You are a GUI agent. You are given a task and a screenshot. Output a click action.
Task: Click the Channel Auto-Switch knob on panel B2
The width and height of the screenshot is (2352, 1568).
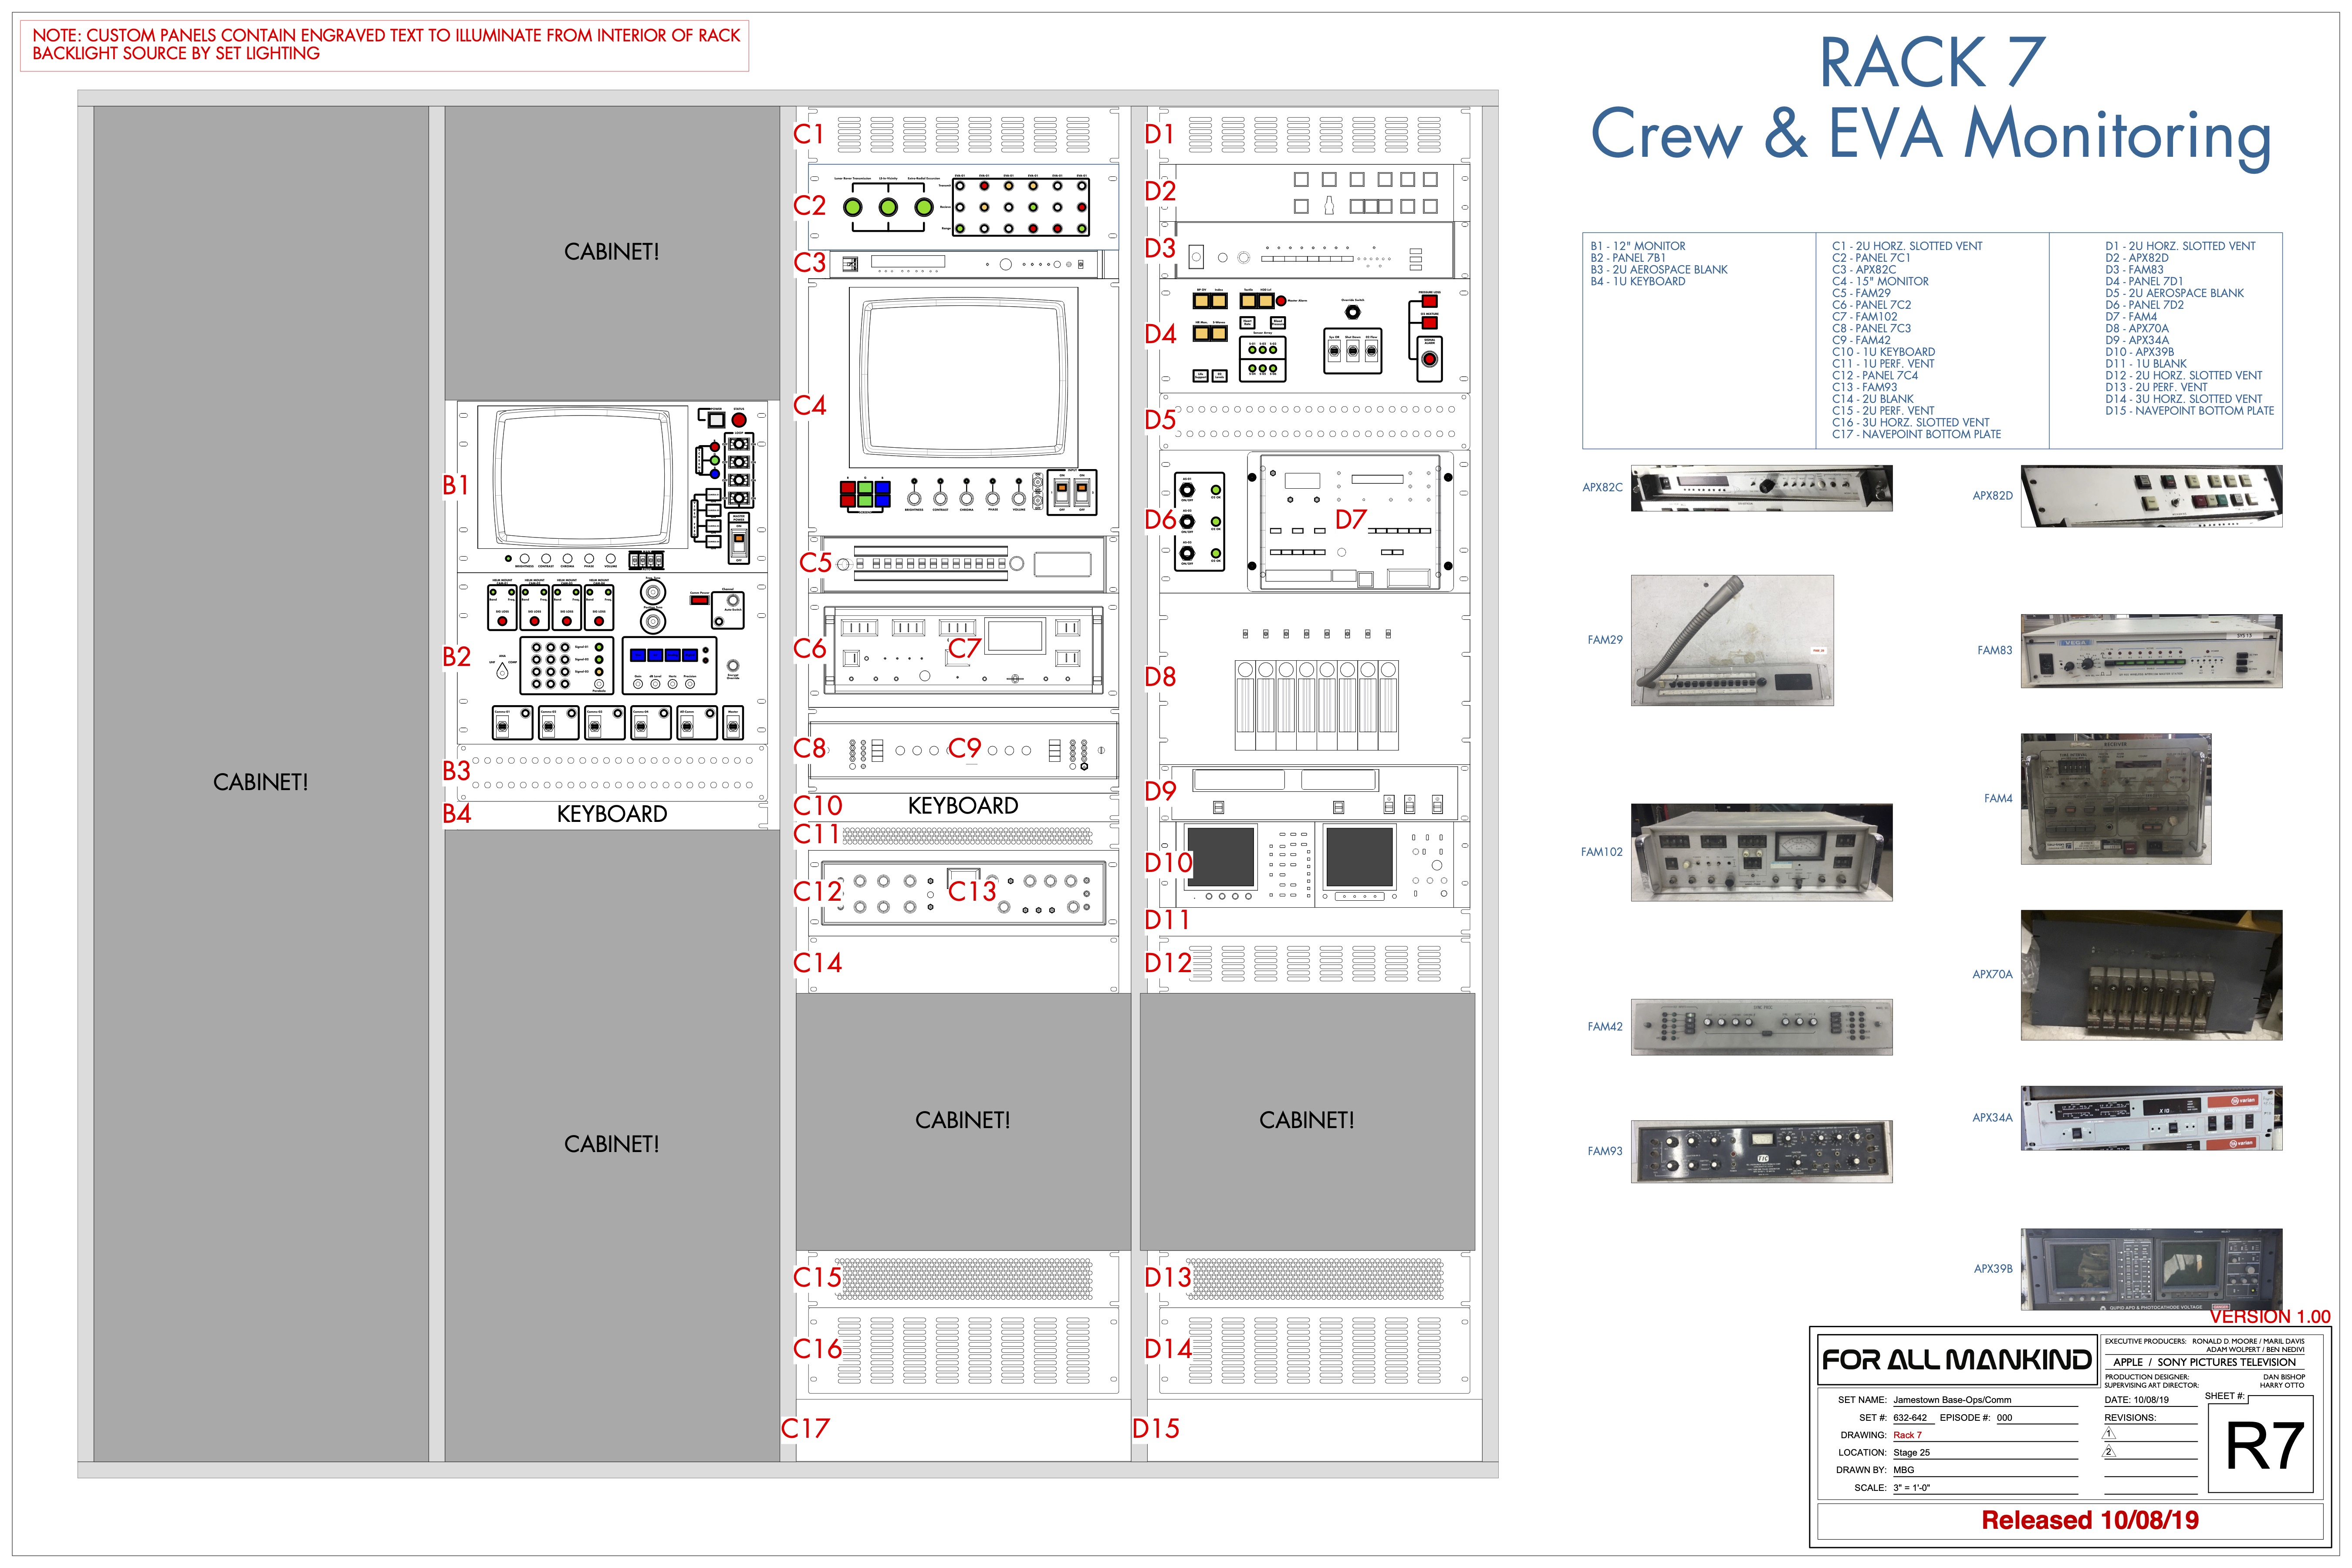tap(733, 601)
